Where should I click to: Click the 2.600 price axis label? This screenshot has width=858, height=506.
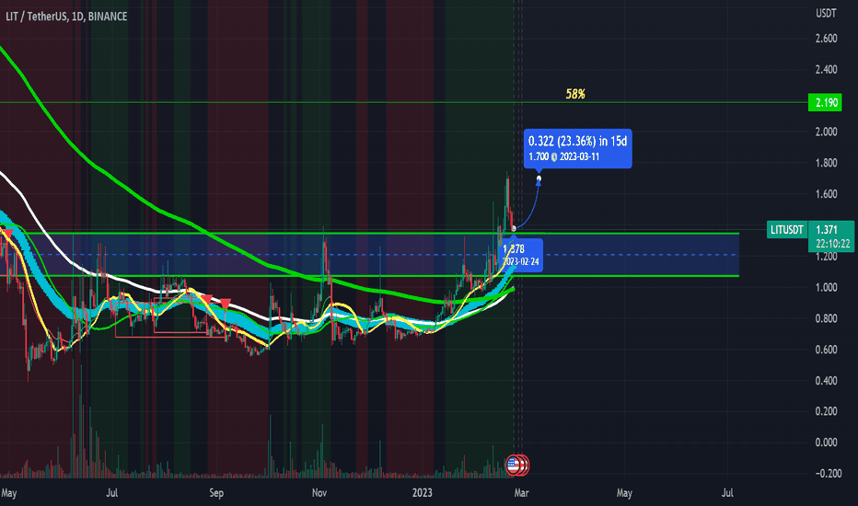827,39
